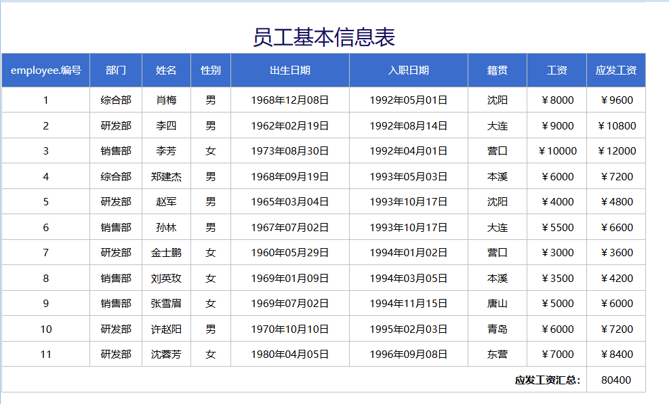
Task: Select birth date 1973年08月30日
Action: tap(289, 151)
